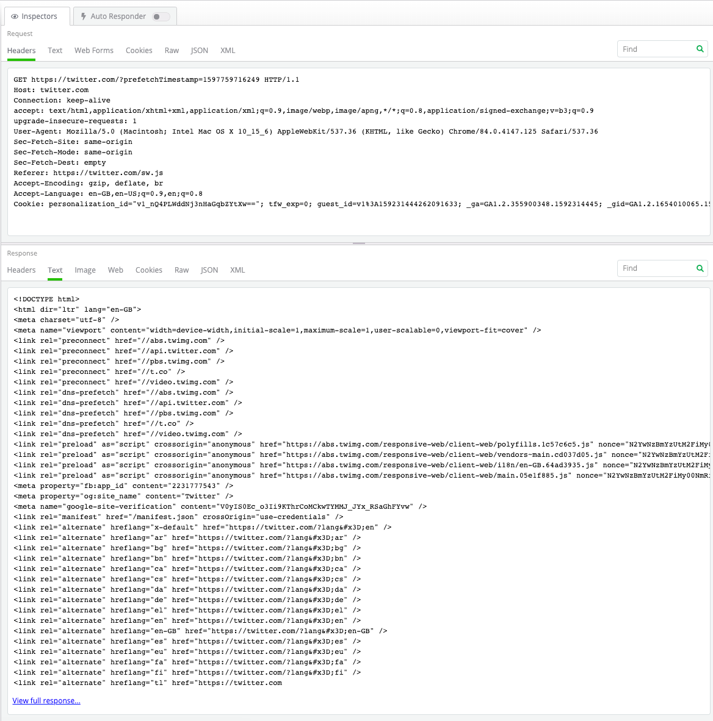Switch to the Request Raw tab
Screen dimensions: 713x721
(172, 51)
